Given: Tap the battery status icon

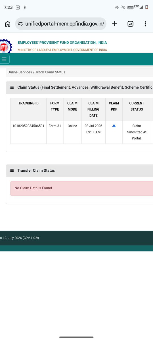Looking at the screenshot, I should (146, 7).
